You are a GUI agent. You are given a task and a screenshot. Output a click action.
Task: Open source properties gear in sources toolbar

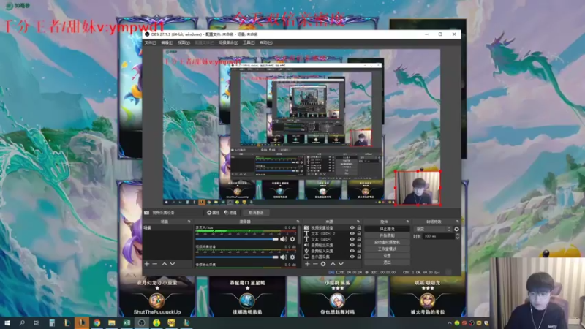point(323,264)
